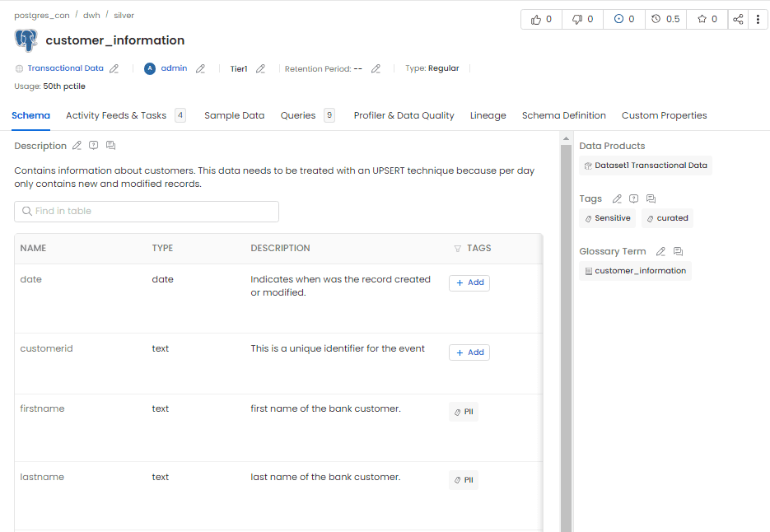Focus the Find in table search field
Screen dimensions: 770x532
[147, 211]
